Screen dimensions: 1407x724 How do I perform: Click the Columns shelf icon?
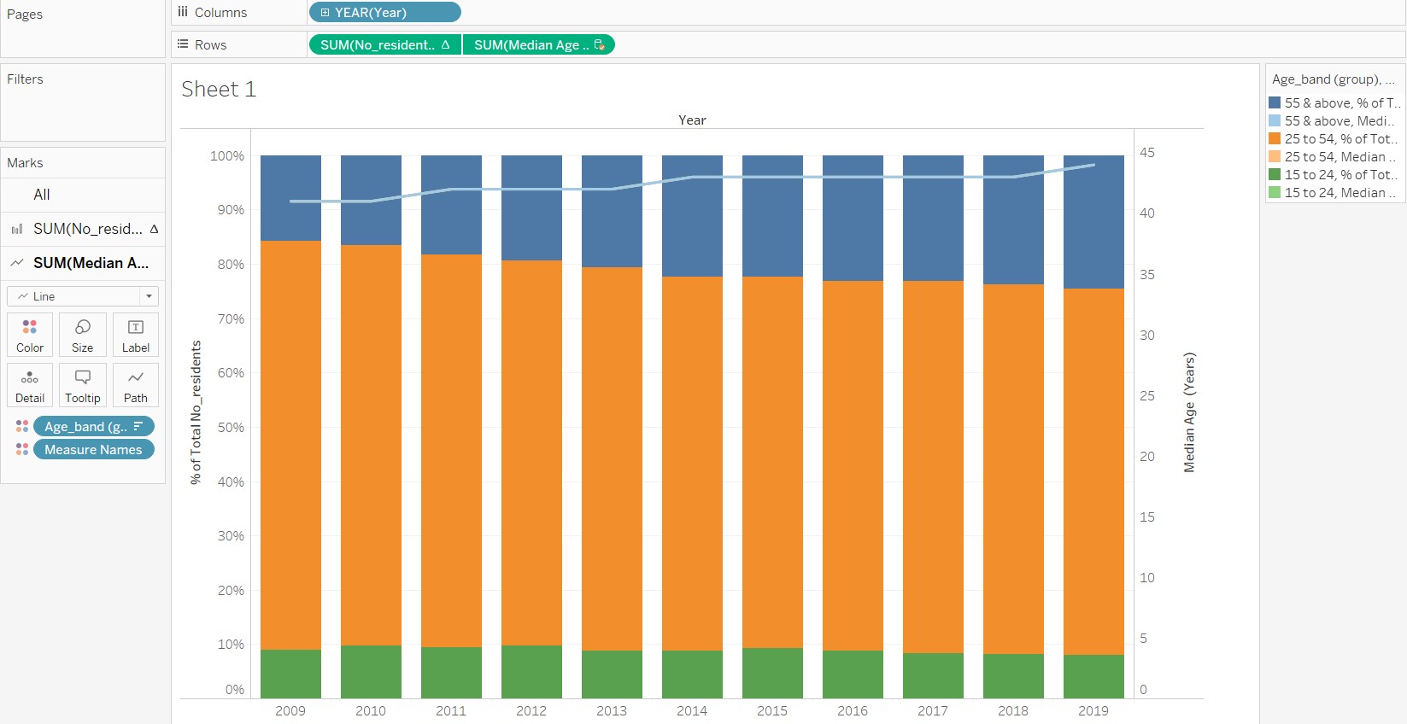(x=183, y=12)
